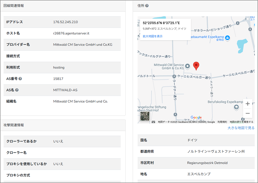Zoom in the map with plus button
This screenshot has width=258, height=183.
247,104
